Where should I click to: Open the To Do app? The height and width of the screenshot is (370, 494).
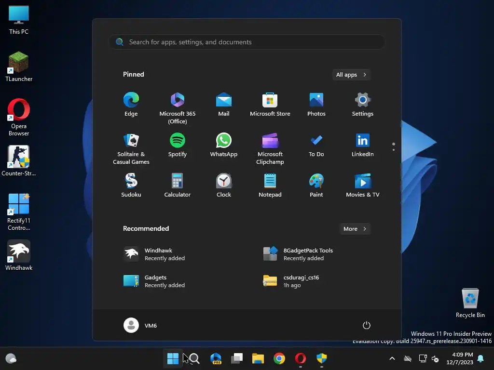[x=316, y=145]
